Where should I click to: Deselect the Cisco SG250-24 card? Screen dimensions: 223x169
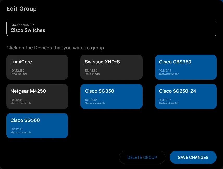(185, 96)
